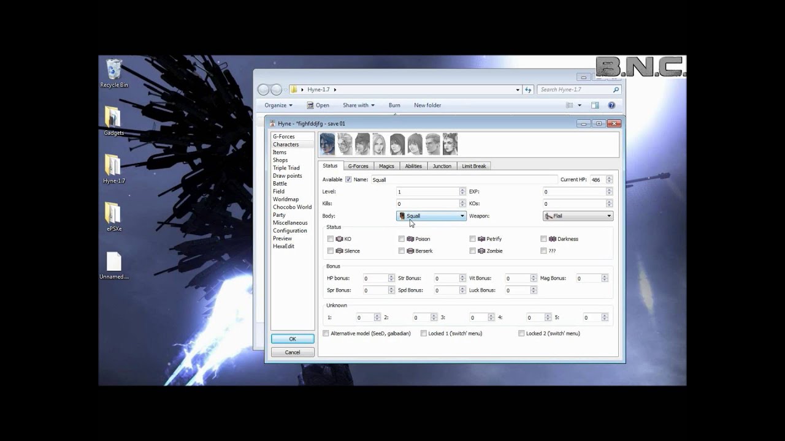Open the Body dropdown showing Squall
Screen dimensions: 785x441
pos(431,216)
